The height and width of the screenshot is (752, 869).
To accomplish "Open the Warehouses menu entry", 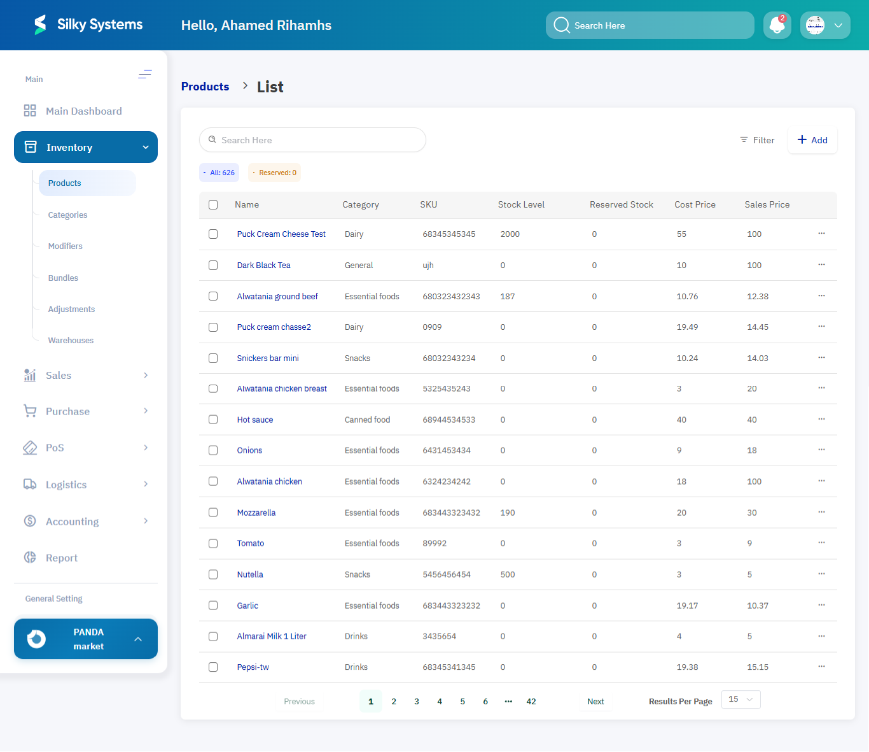I will coord(70,340).
